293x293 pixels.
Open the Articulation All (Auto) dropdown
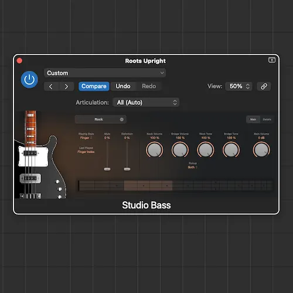click(x=146, y=103)
